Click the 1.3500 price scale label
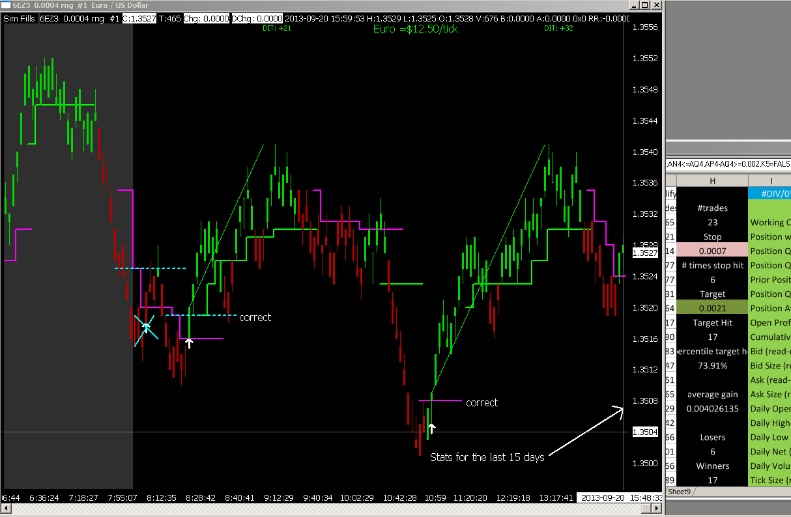Screen dimensions: 791x517 pos(644,463)
